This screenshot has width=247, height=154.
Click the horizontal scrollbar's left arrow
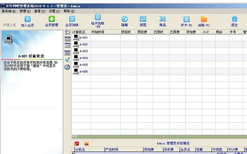coord(73,136)
